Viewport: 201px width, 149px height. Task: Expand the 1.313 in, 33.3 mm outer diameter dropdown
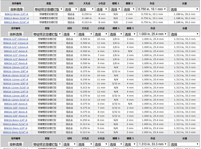click(153, 144)
